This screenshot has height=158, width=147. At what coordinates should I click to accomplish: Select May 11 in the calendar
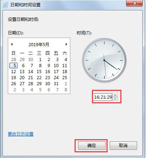point(65,66)
